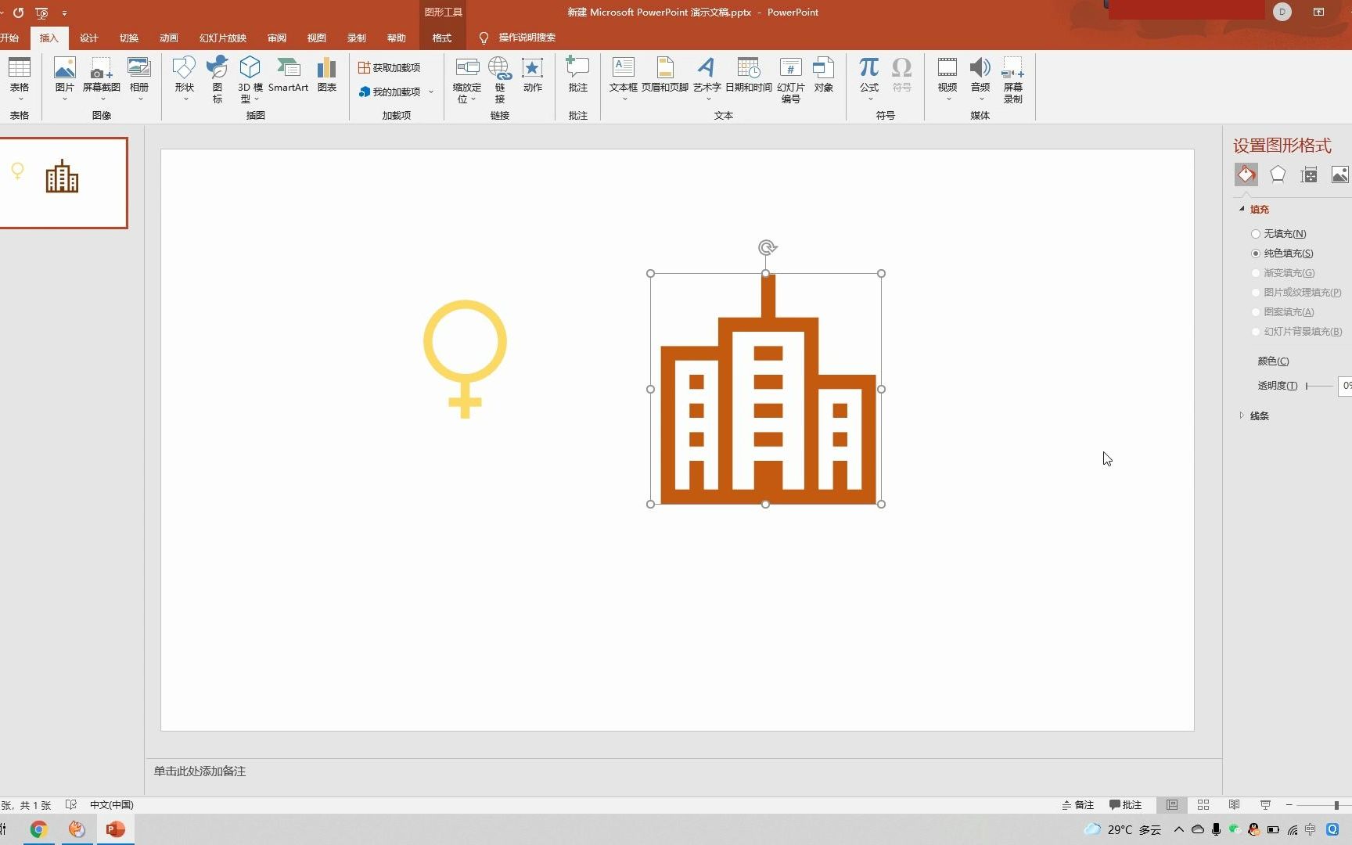Viewport: 1352px width, 845px height.
Task: Switch to normal view in status bar
Action: coord(1172,805)
